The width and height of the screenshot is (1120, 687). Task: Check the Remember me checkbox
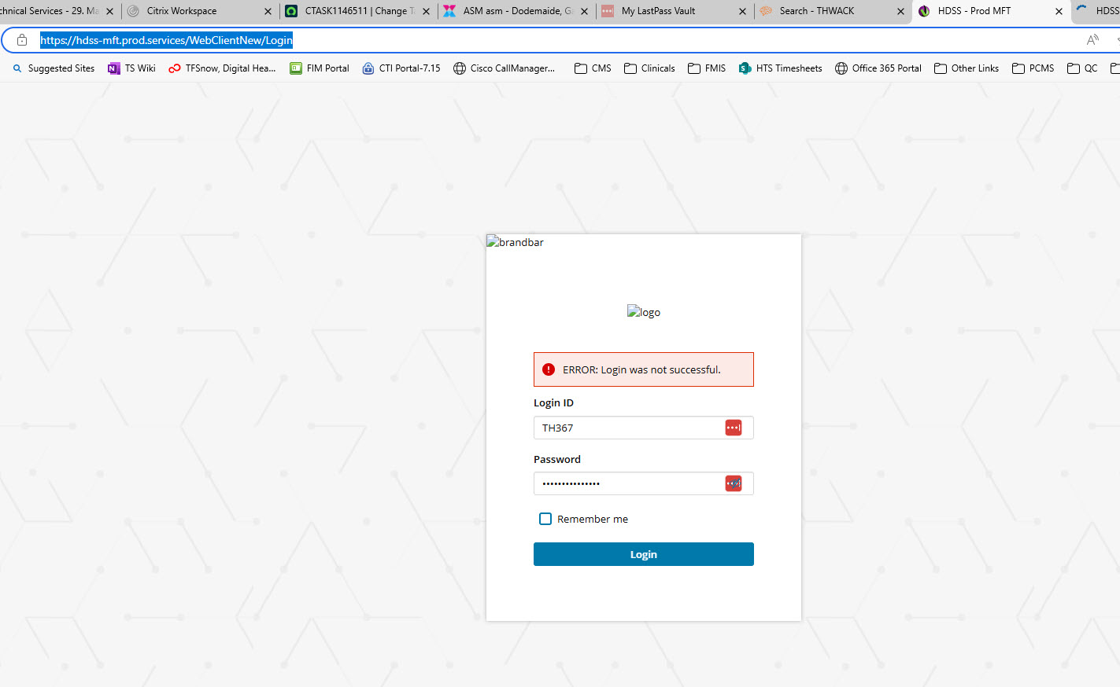pos(545,519)
